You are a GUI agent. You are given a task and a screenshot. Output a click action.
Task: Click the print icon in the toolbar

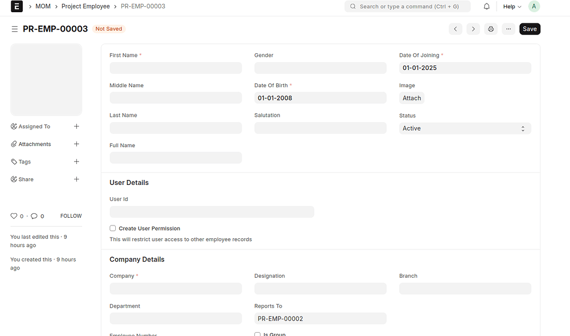pos(490,28)
